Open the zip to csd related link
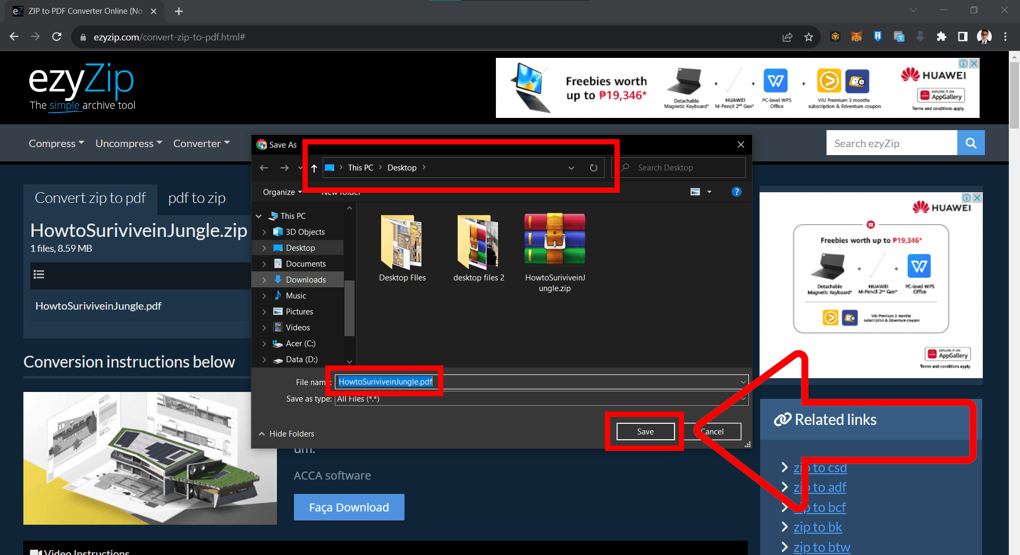Viewport: 1020px width, 555px height. coord(820,468)
